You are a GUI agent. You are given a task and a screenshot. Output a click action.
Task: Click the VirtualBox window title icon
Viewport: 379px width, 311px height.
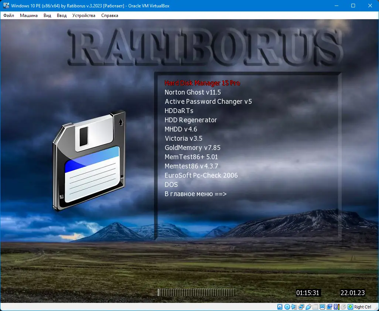click(x=6, y=6)
